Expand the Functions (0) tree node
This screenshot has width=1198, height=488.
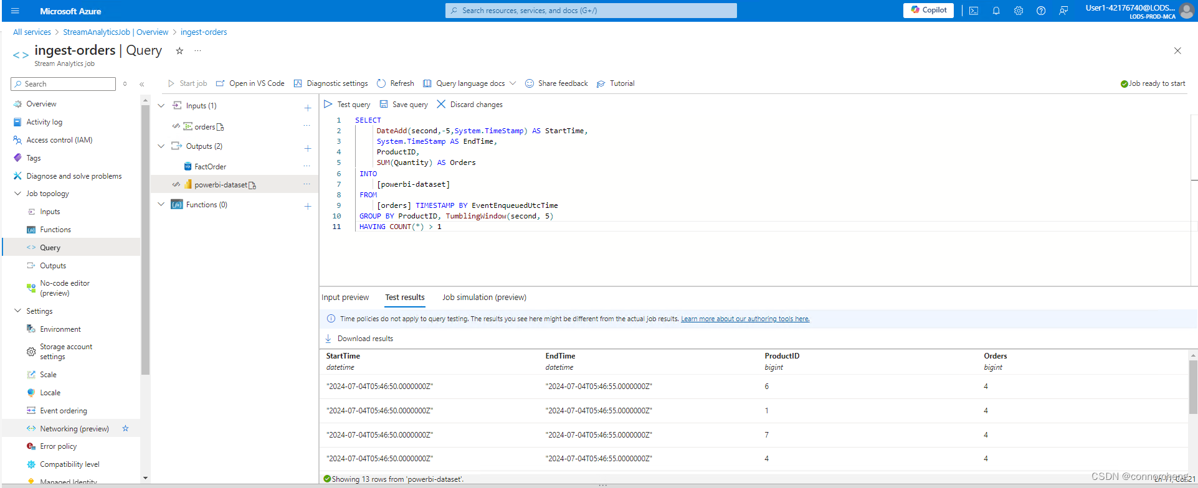coord(161,205)
